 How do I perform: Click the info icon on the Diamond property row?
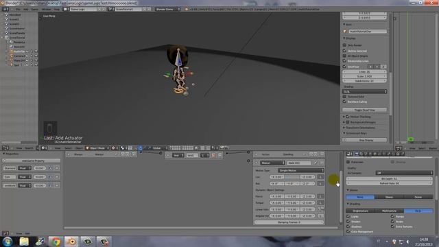tap(50, 168)
